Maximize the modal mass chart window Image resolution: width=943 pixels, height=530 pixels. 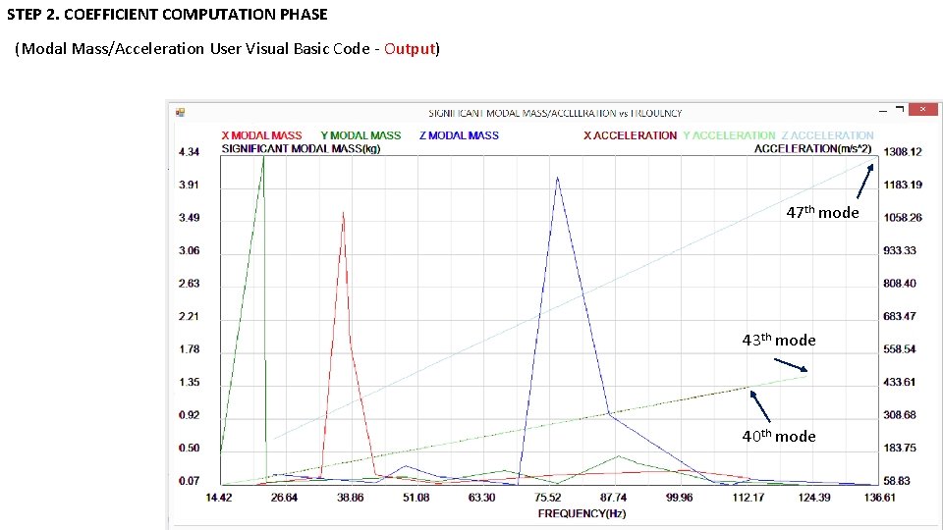pyautogui.click(x=900, y=109)
